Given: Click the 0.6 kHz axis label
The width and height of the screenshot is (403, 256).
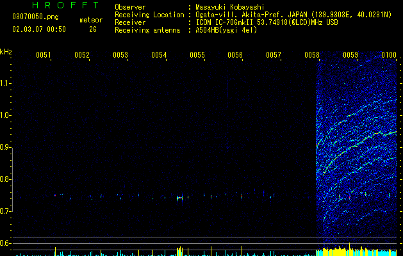Looking at the screenshot, I should coord(4,243).
